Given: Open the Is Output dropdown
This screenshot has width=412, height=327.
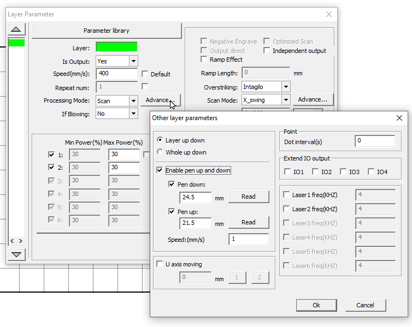Looking at the screenshot, I should coord(133,61).
